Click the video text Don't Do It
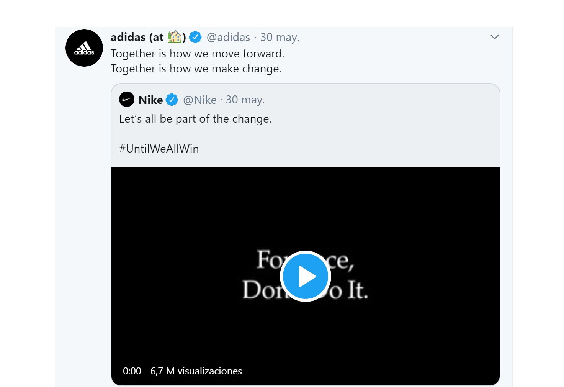This screenshot has width=564, height=387. click(x=305, y=290)
